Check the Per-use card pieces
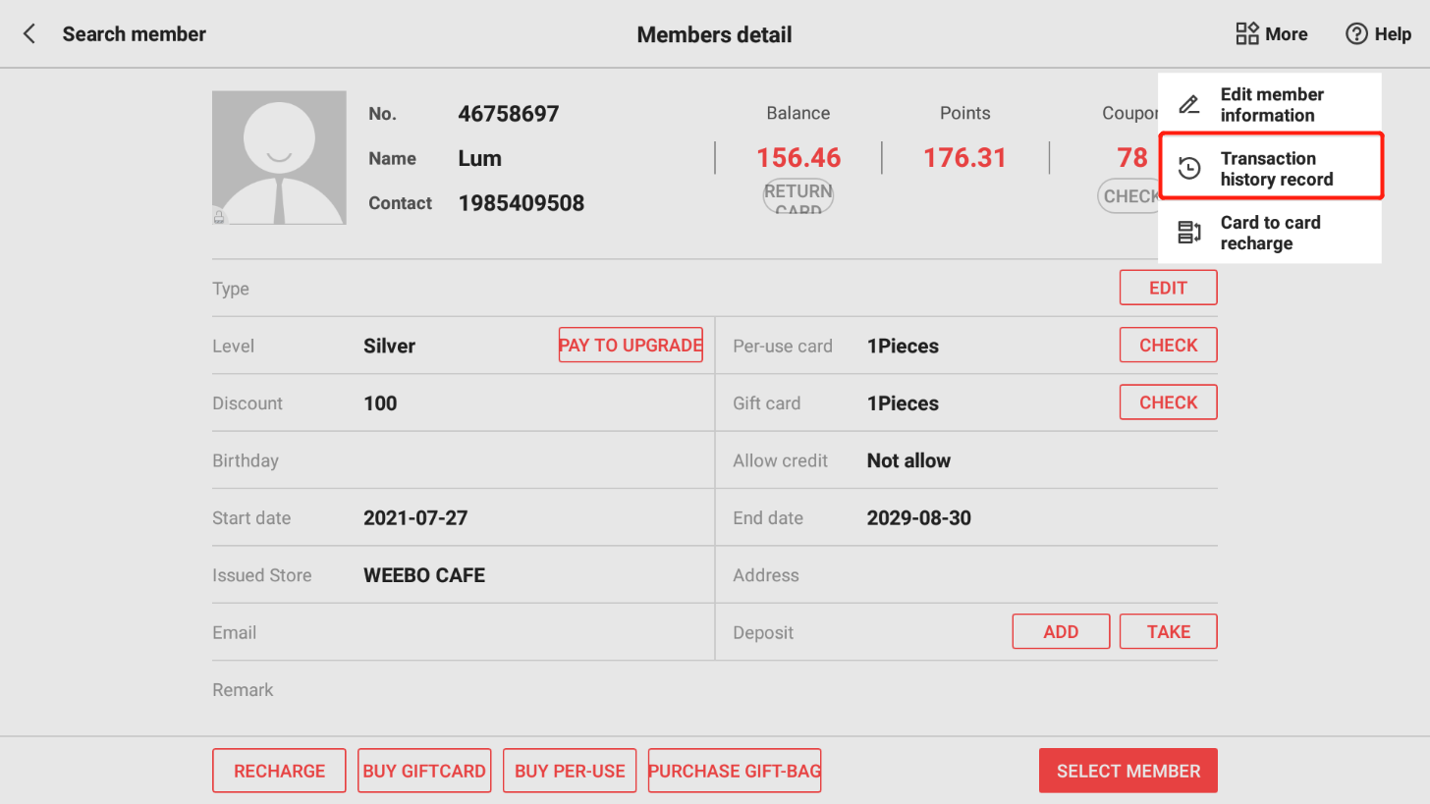The height and width of the screenshot is (804, 1430). [x=1168, y=345]
